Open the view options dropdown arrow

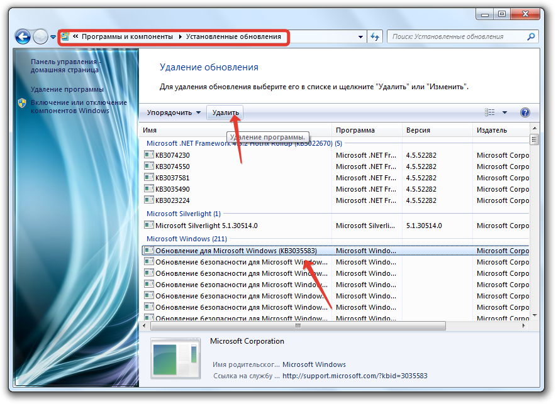click(x=504, y=112)
